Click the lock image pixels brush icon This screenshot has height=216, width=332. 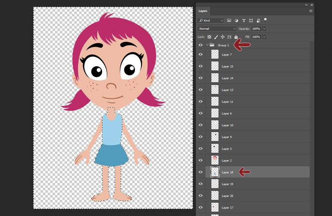[216, 37]
